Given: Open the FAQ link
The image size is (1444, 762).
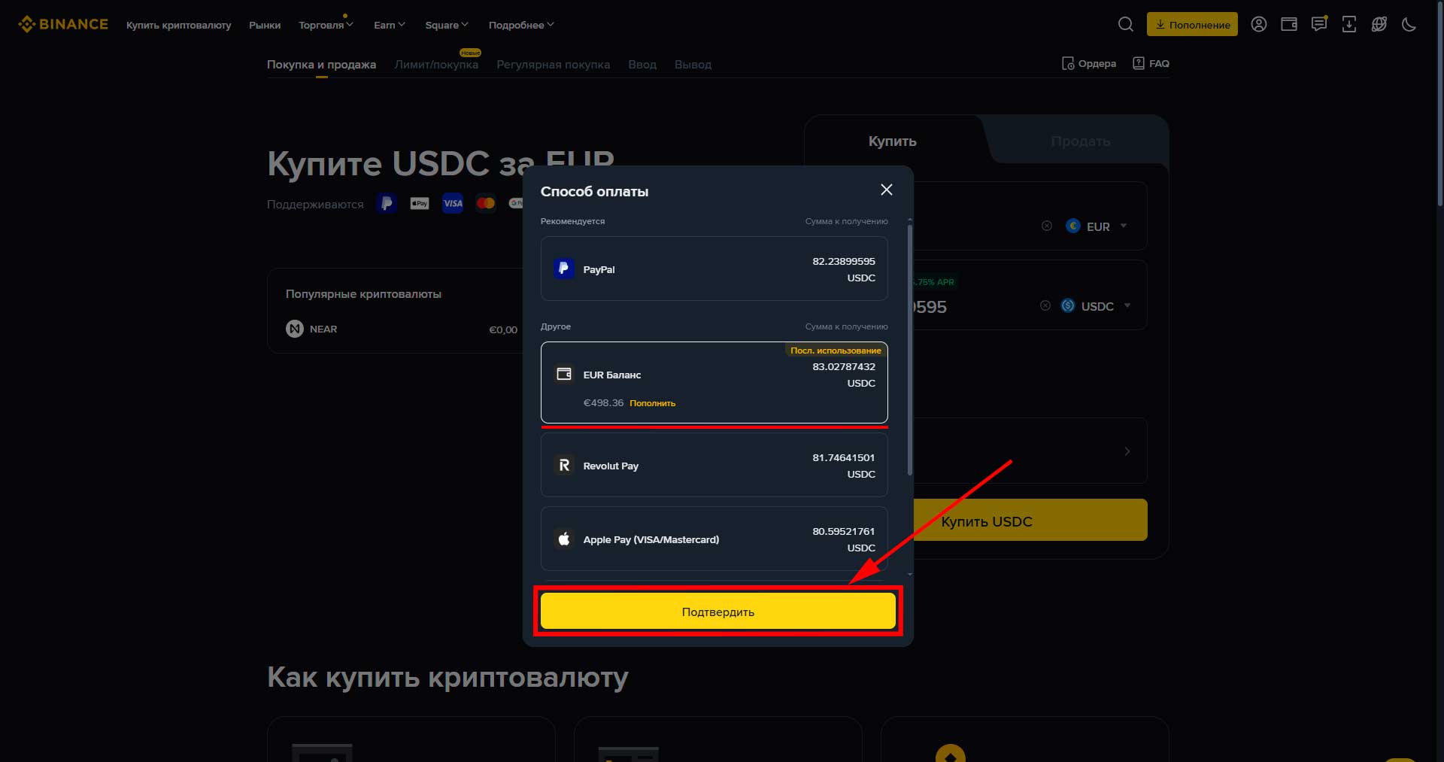Looking at the screenshot, I should [1151, 63].
